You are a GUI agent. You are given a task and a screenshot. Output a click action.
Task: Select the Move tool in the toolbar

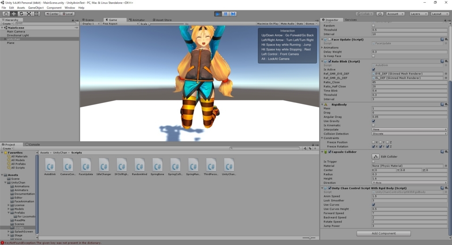pyautogui.click(x=14, y=14)
